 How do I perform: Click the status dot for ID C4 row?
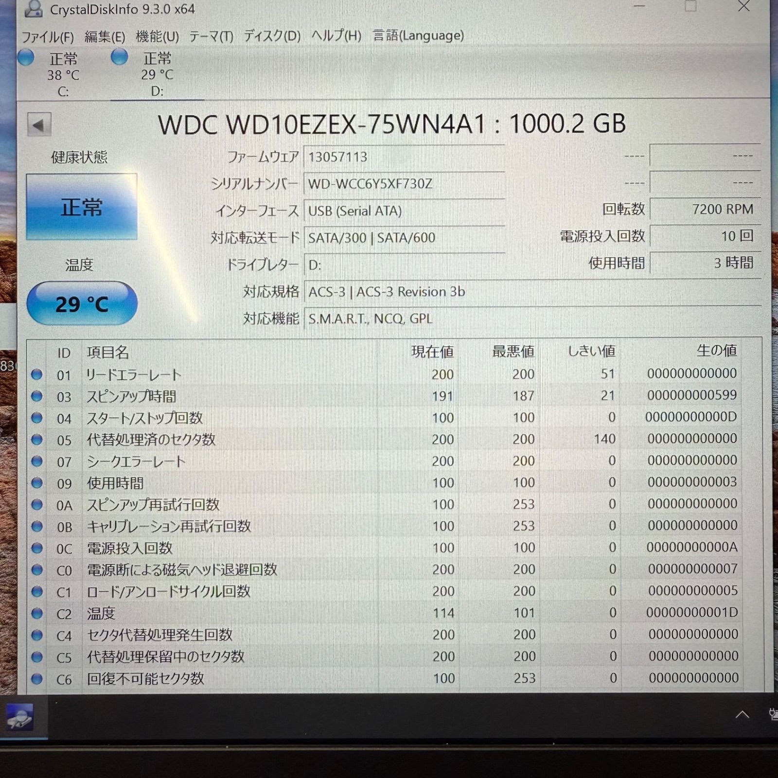pyautogui.click(x=37, y=635)
